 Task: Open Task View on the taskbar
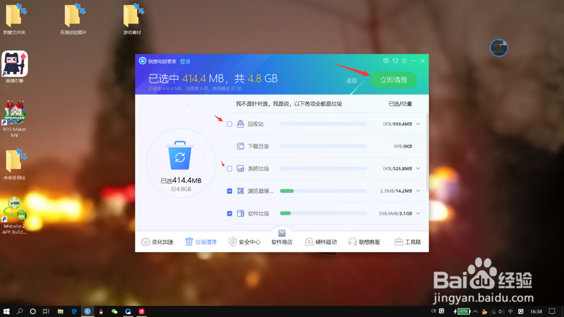[46, 311]
